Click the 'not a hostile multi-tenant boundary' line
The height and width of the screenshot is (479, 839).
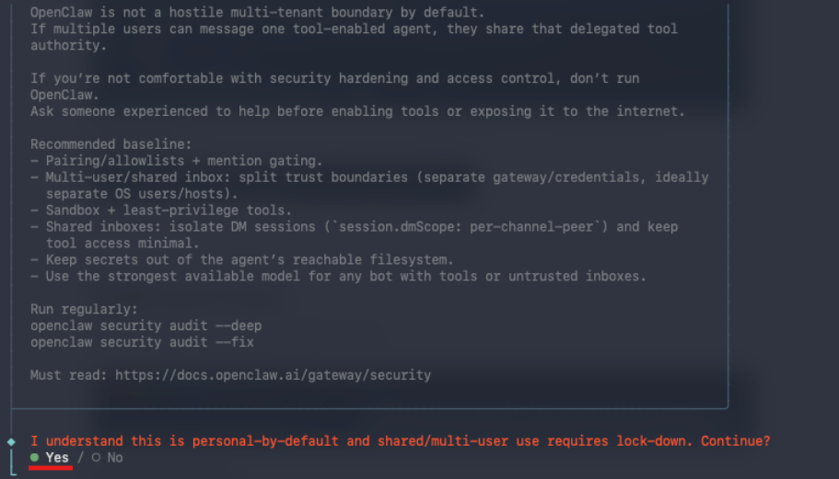click(x=257, y=12)
